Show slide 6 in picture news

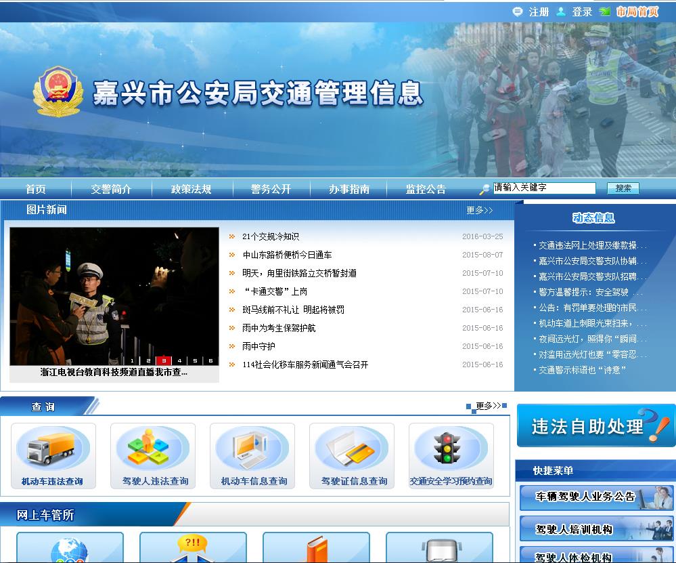[210, 360]
